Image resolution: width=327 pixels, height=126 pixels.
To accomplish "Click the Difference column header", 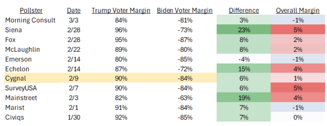I will coord(244,11).
